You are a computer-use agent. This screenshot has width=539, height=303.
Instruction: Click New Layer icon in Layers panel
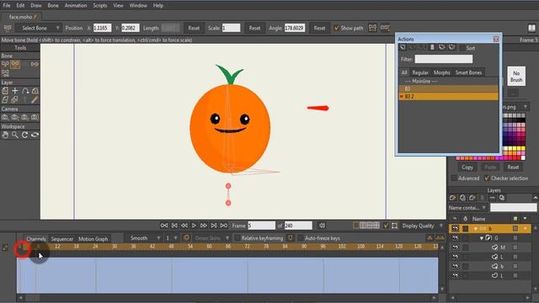453,198
